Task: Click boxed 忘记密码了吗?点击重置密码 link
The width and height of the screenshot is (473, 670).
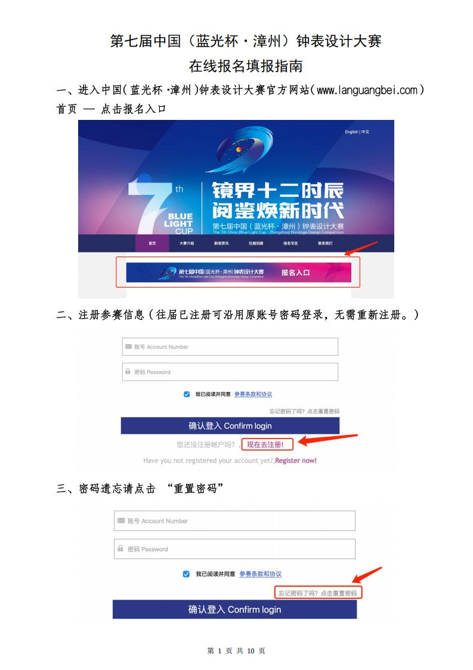Action: click(318, 592)
